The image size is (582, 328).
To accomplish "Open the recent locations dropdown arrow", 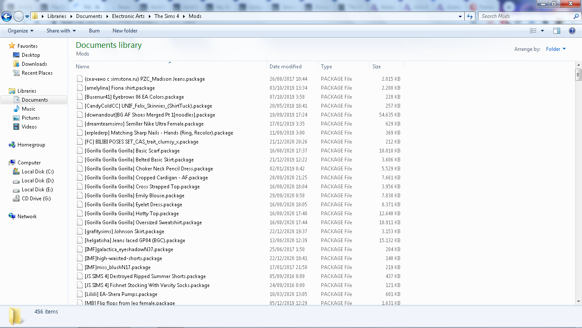I will [27, 17].
